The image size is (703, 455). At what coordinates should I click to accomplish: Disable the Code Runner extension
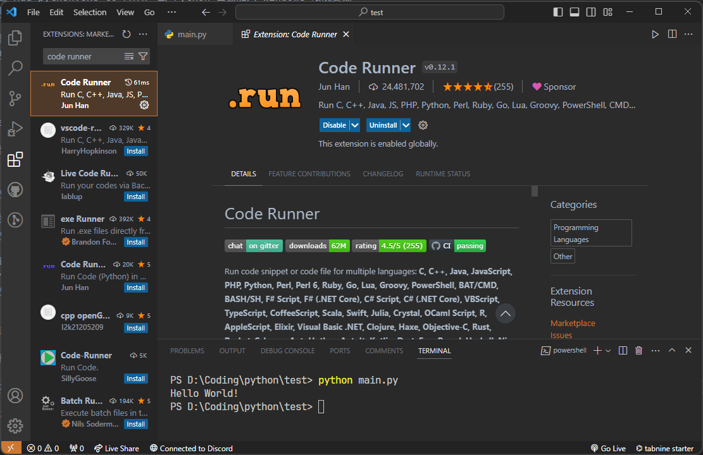335,125
